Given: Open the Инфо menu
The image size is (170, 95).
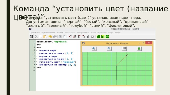Looking at the screenshot, I should click(x=111, y=32).
